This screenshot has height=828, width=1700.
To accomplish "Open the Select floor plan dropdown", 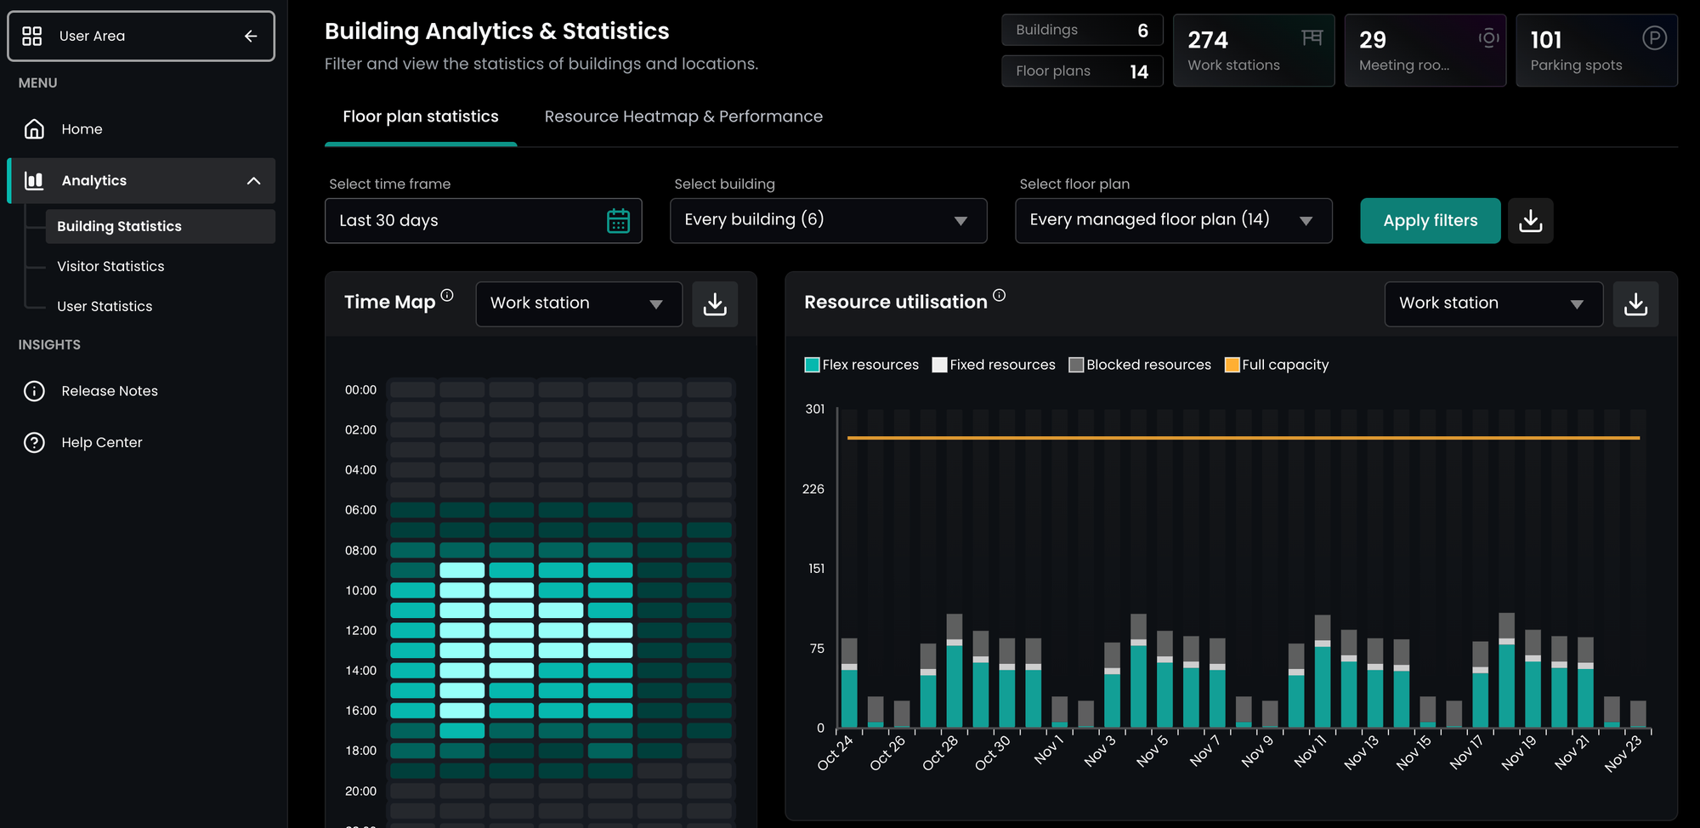I will tap(1173, 221).
